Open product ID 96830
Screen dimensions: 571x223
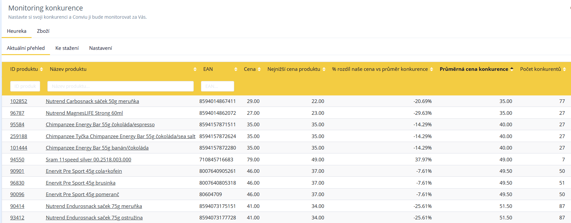[17, 183]
